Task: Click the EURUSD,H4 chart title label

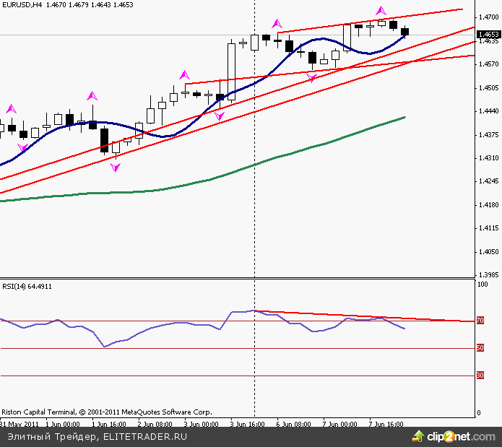Action: coord(22,5)
